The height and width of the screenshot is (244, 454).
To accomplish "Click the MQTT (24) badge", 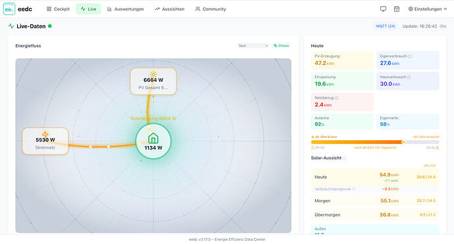I will 386,26.
